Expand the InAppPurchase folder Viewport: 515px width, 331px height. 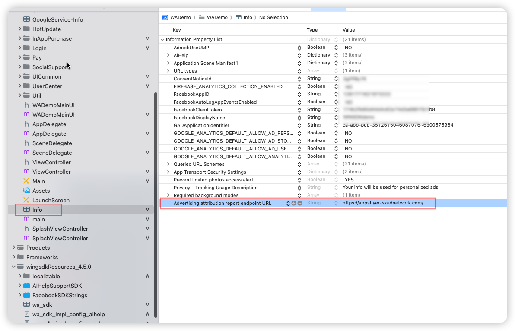click(x=20, y=38)
